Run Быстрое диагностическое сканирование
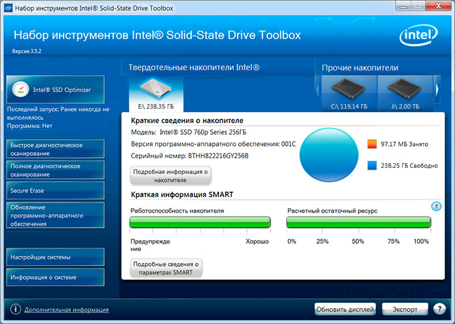 [55, 149]
